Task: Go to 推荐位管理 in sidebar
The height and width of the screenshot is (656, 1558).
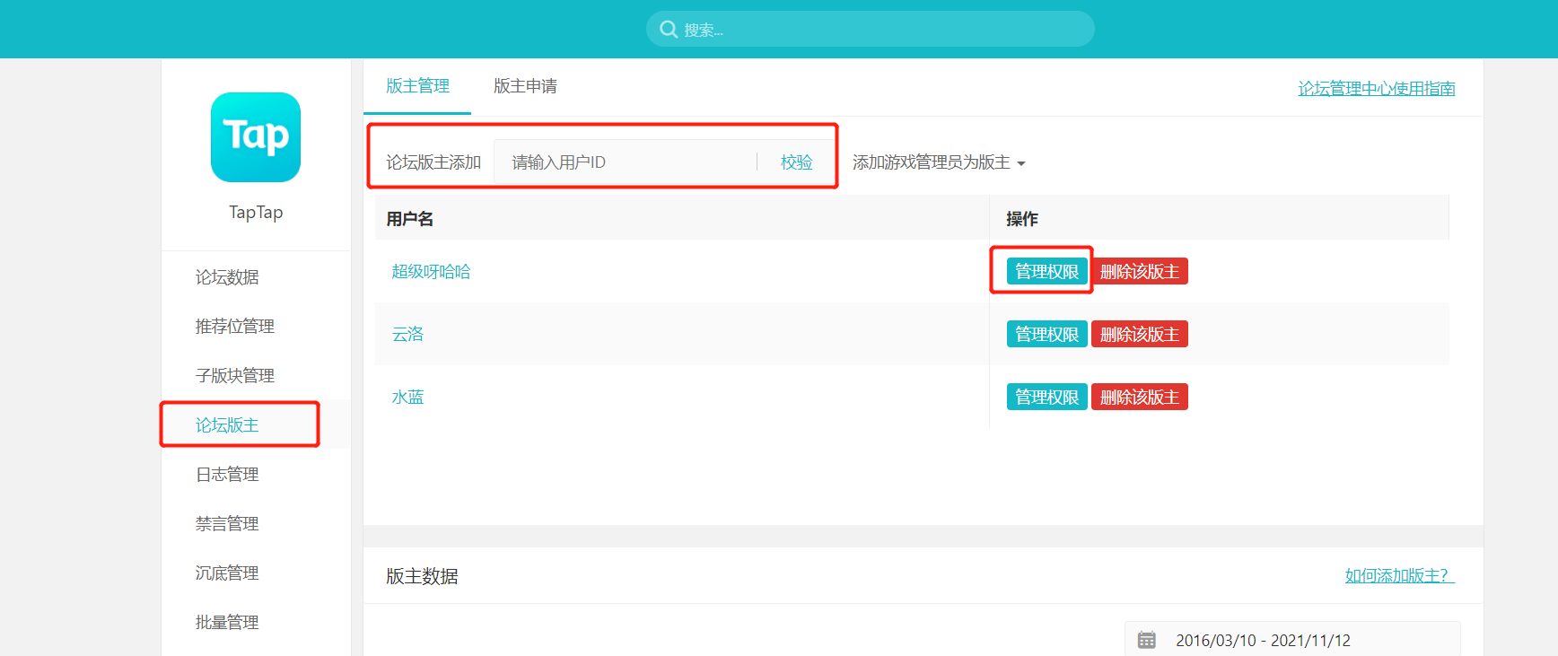Action: pos(235,327)
